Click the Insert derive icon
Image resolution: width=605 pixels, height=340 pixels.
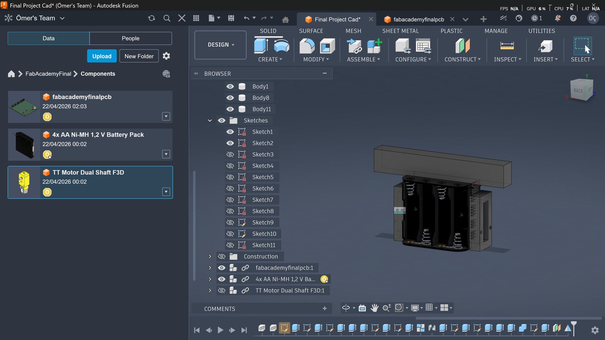click(x=545, y=46)
